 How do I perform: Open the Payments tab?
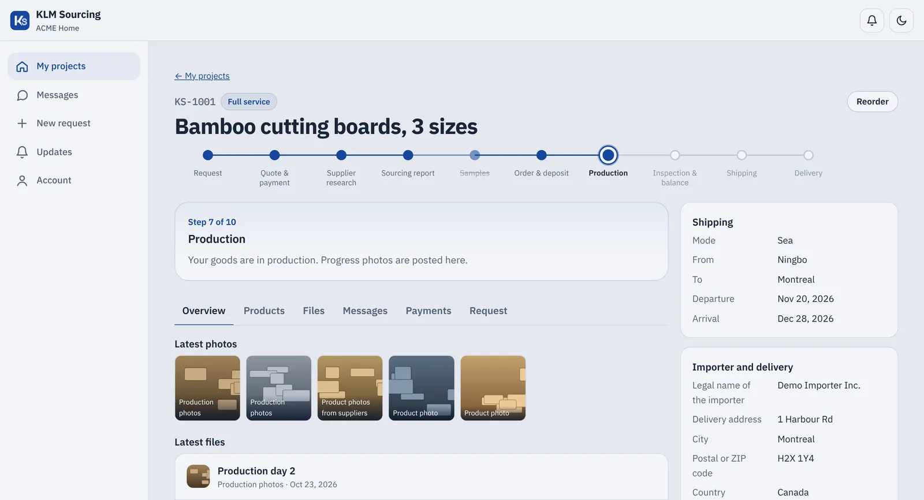(429, 311)
